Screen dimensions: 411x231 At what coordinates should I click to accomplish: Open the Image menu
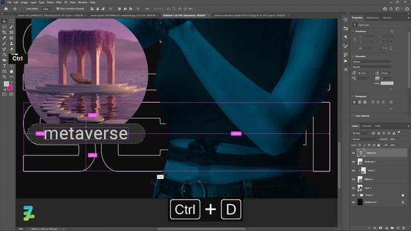[24, 3]
